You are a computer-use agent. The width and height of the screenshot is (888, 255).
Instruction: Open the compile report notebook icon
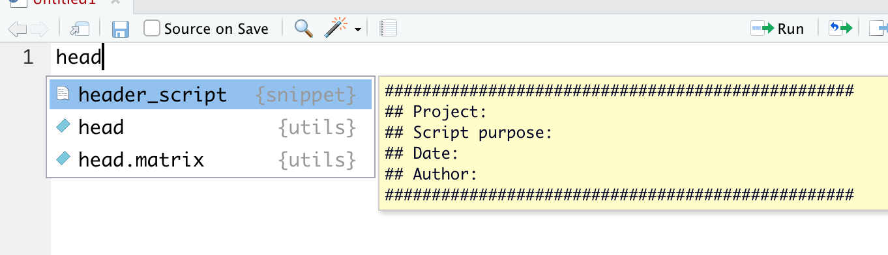[x=388, y=29]
